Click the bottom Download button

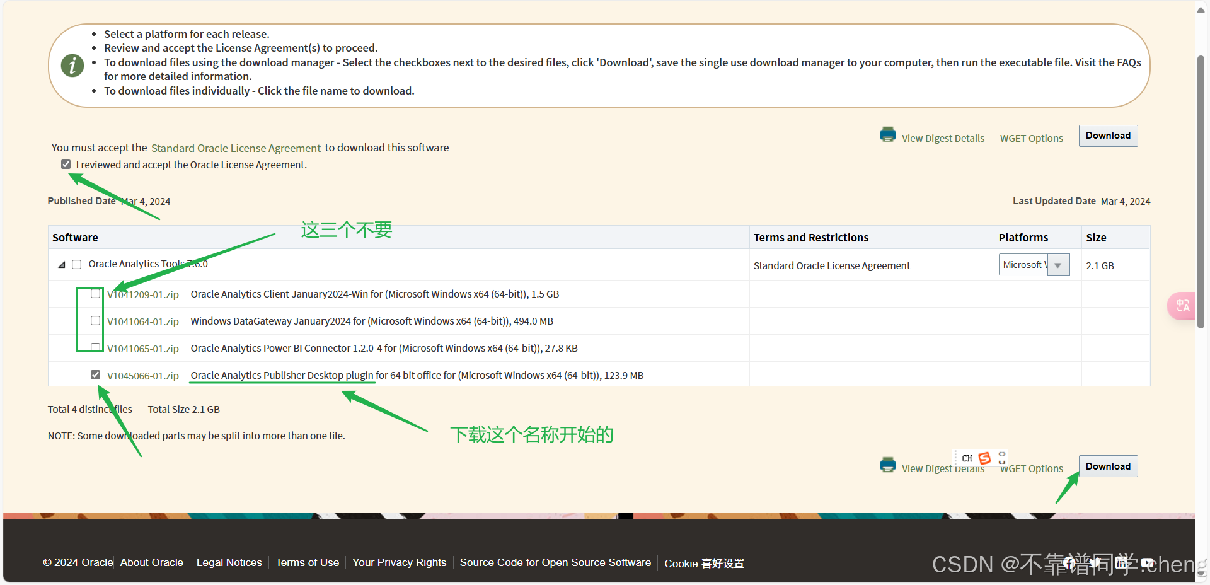click(x=1107, y=466)
